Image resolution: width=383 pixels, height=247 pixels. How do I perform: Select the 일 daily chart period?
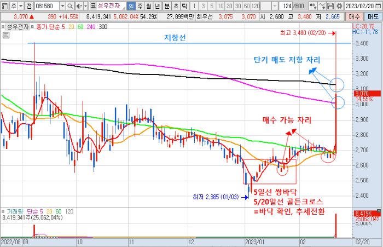click(x=131, y=6)
